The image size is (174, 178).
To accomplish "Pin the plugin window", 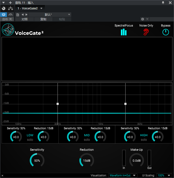I will click(x=163, y=3).
